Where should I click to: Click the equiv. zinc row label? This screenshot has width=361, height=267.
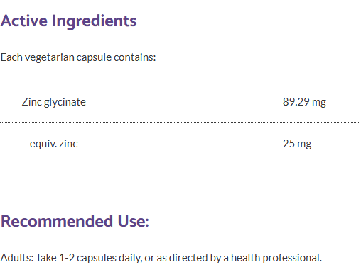54,144
